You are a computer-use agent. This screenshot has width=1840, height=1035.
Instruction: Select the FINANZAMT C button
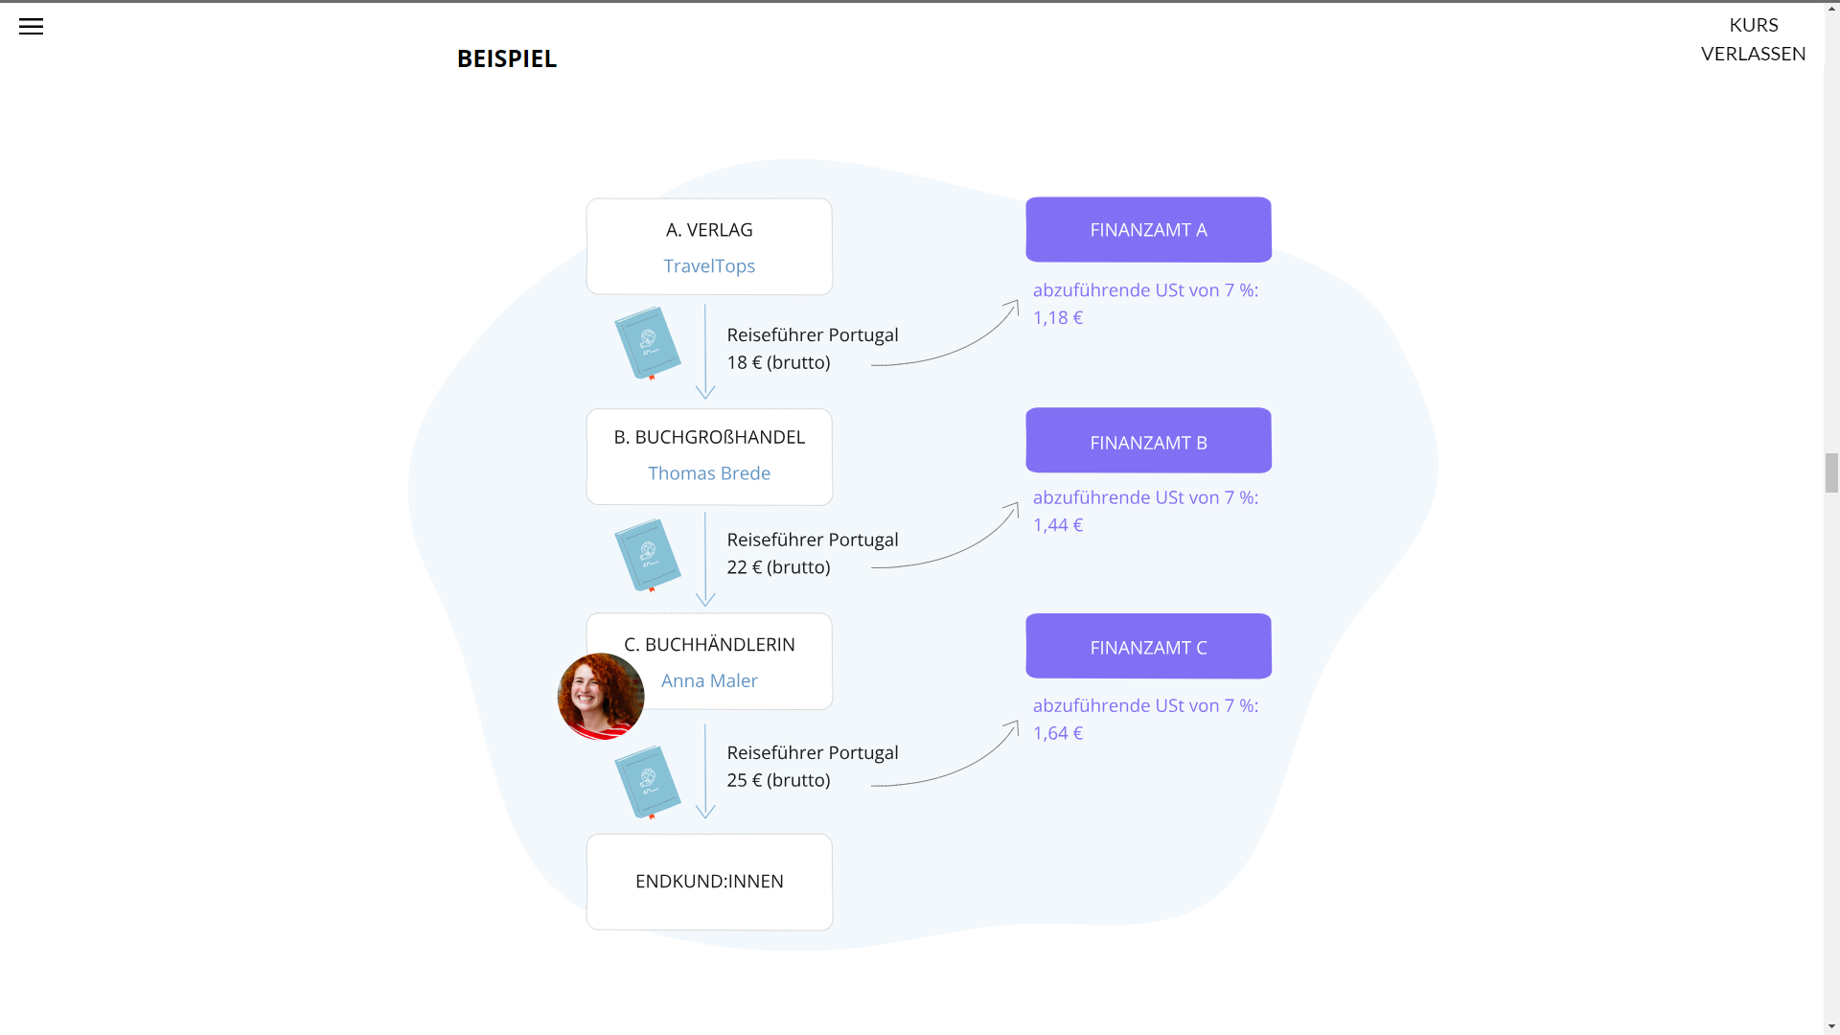point(1148,647)
